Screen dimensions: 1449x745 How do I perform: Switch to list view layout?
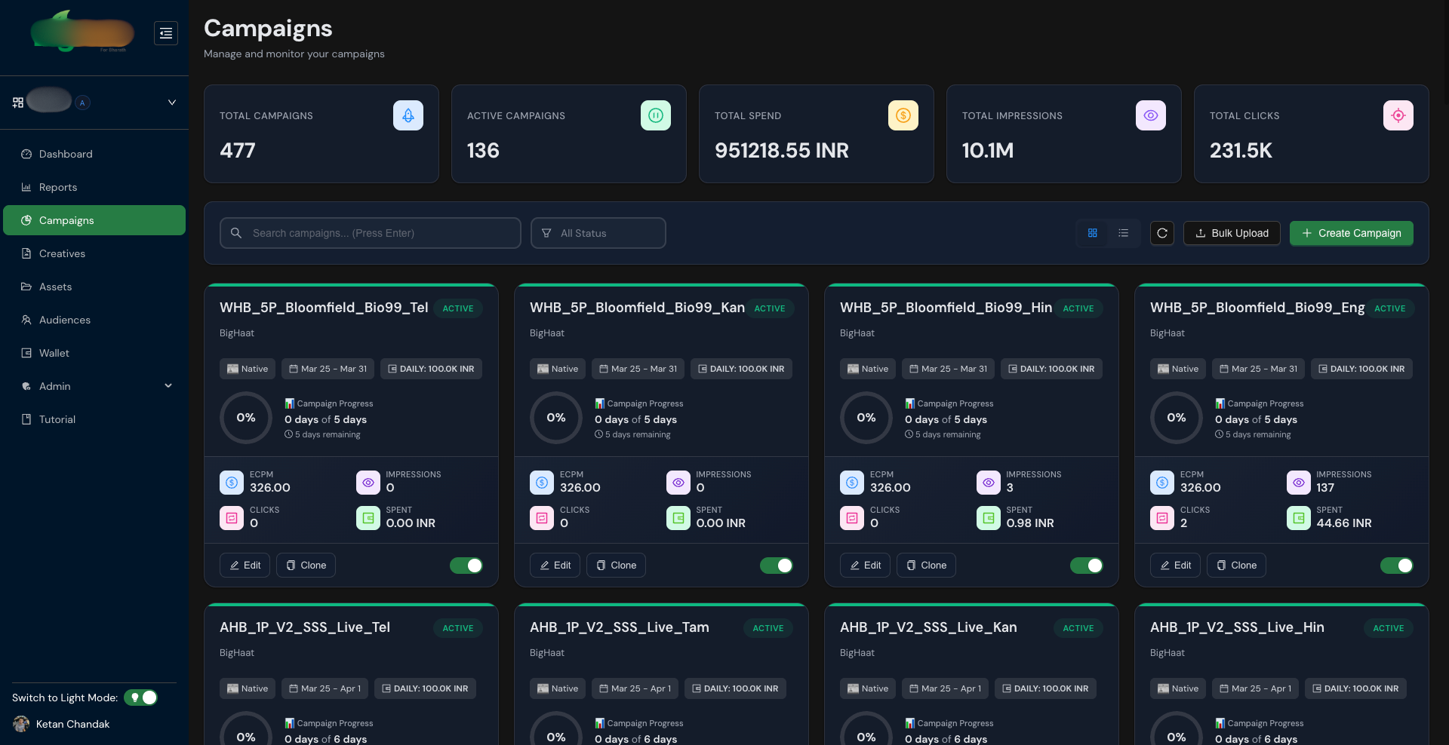pos(1123,233)
